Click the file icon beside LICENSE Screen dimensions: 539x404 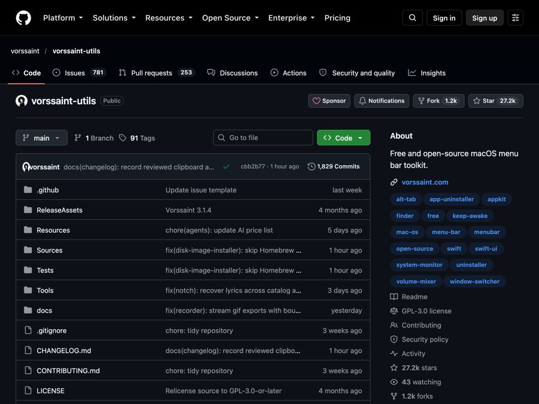point(28,391)
